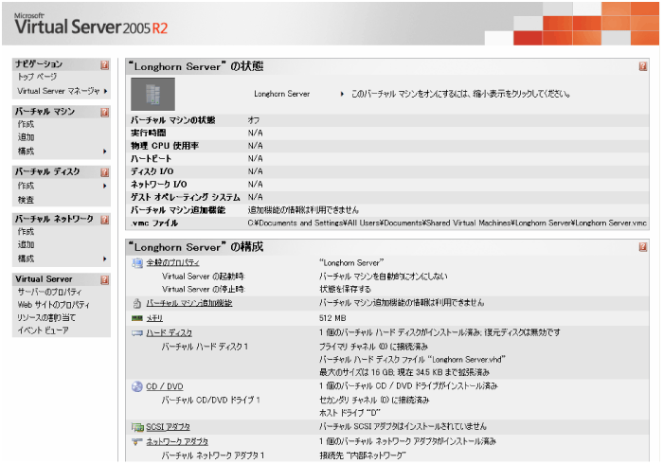Click help icon in バーチャル ディスク header
The height and width of the screenshot is (464, 663).
(x=104, y=172)
